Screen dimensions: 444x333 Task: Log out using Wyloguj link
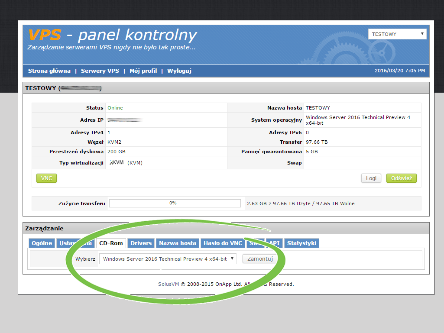(179, 71)
